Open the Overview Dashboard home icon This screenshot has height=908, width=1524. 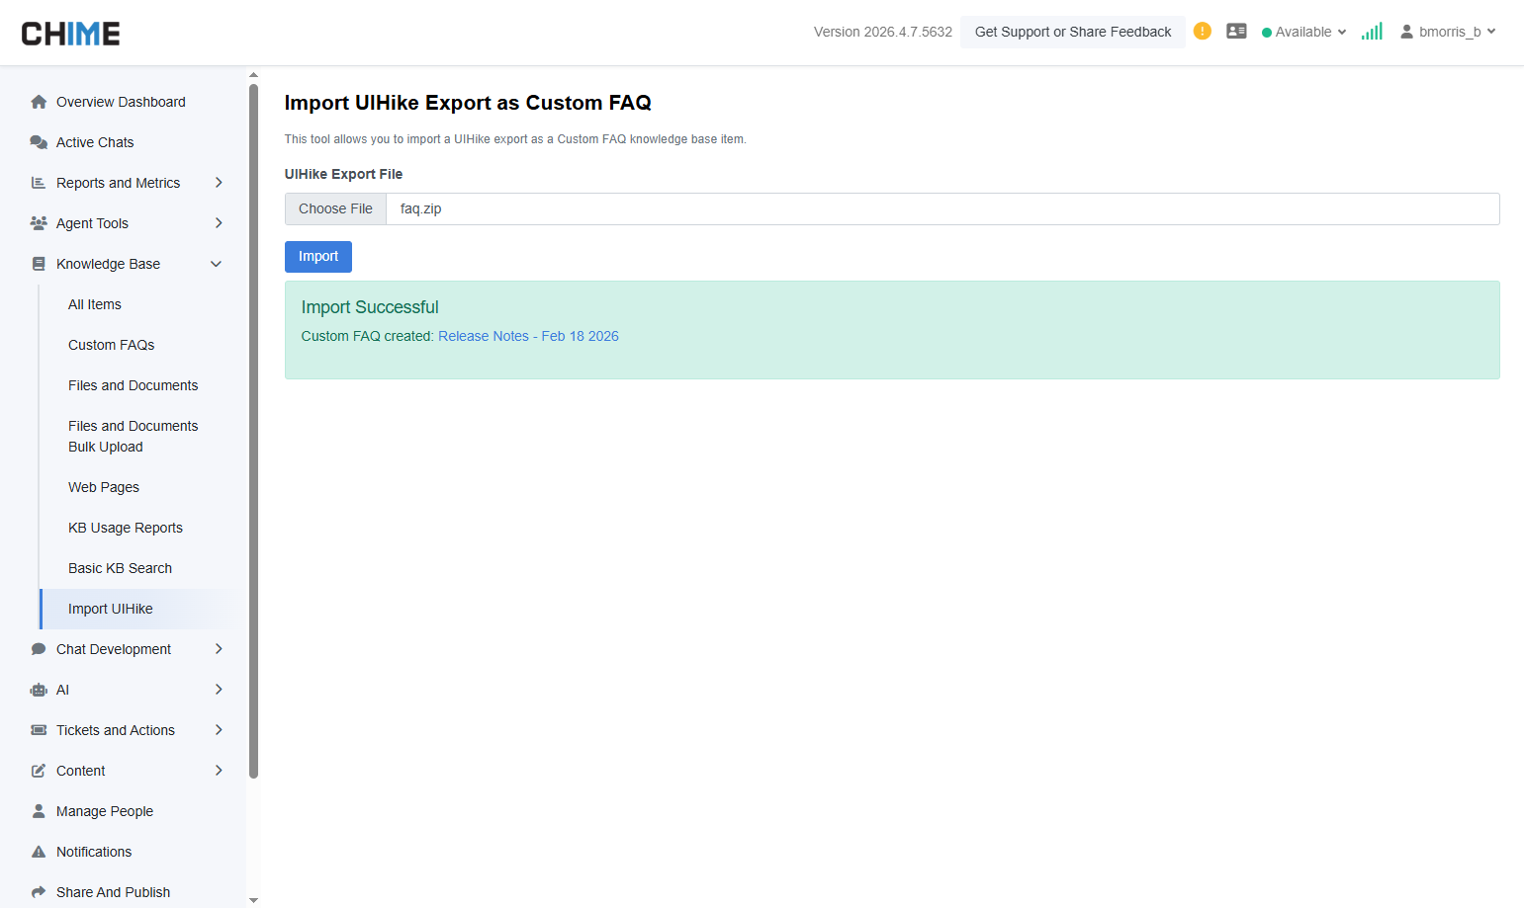coord(39,102)
